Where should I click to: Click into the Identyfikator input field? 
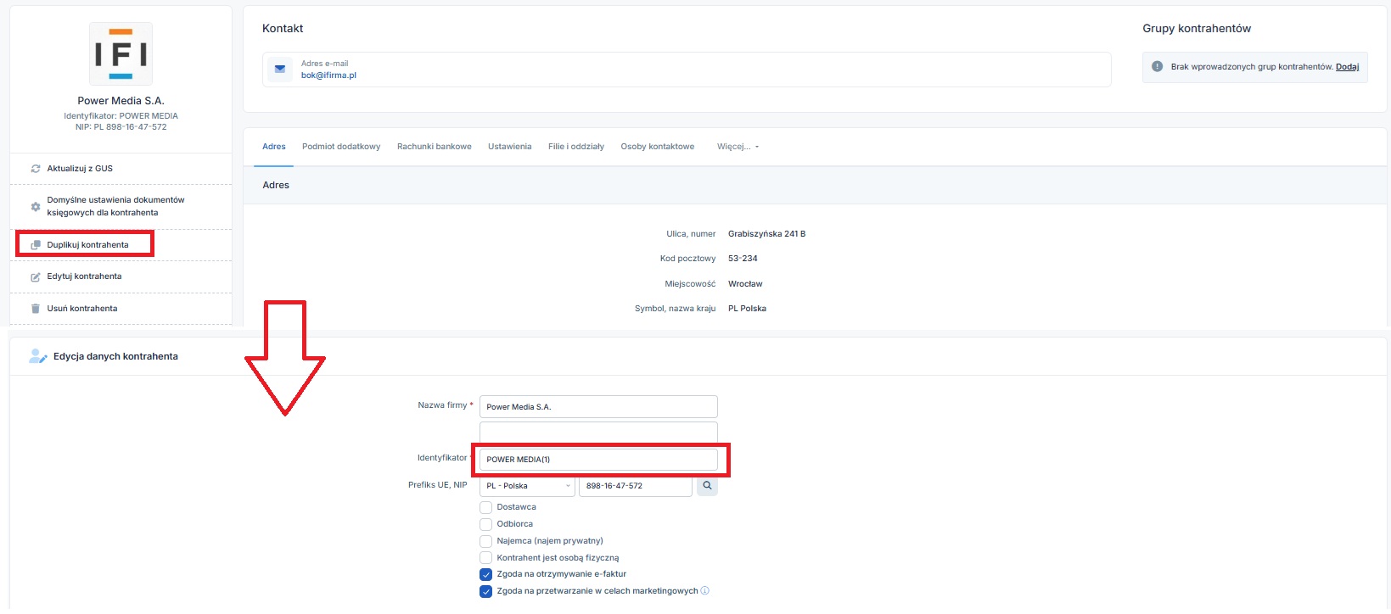tap(598, 460)
